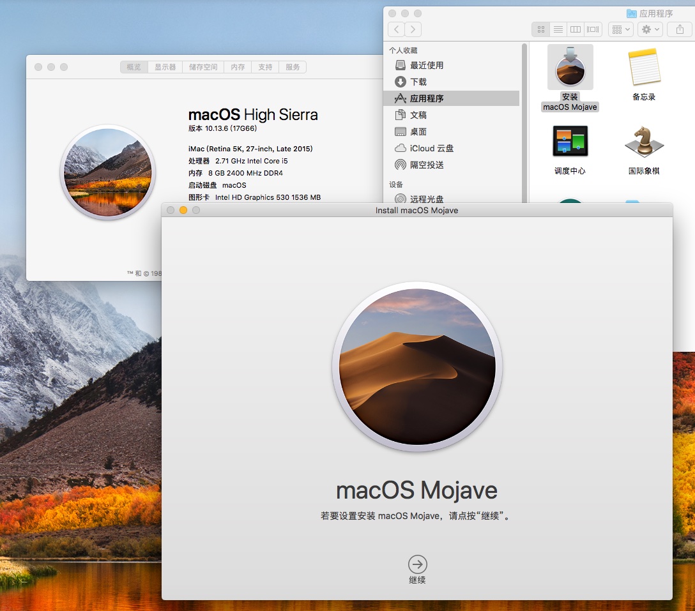Click the Finder back navigation chevron
The height and width of the screenshot is (611, 695).
[x=395, y=29]
